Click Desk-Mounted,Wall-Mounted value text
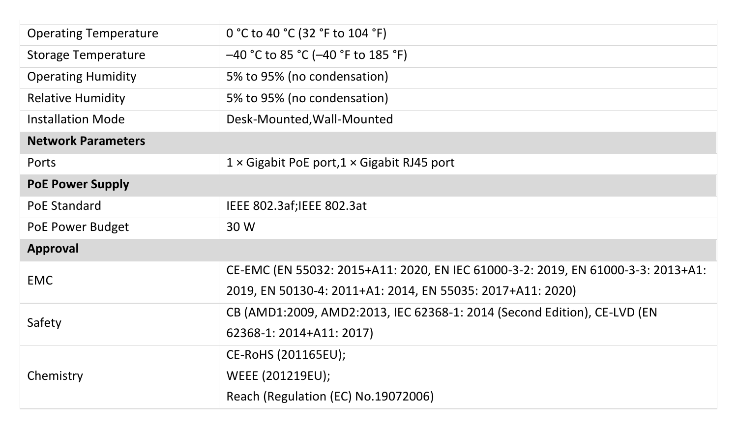This screenshot has height=429, width=737. (x=310, y=119)
